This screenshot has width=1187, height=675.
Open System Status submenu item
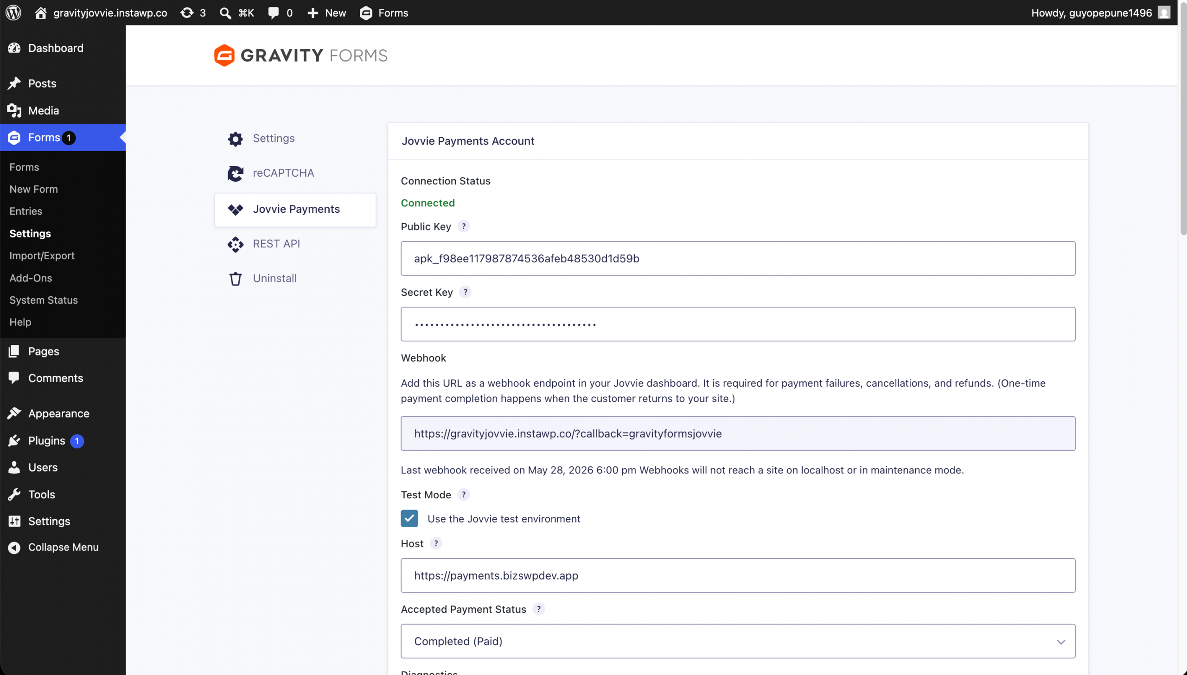click(x=44, y=300)
